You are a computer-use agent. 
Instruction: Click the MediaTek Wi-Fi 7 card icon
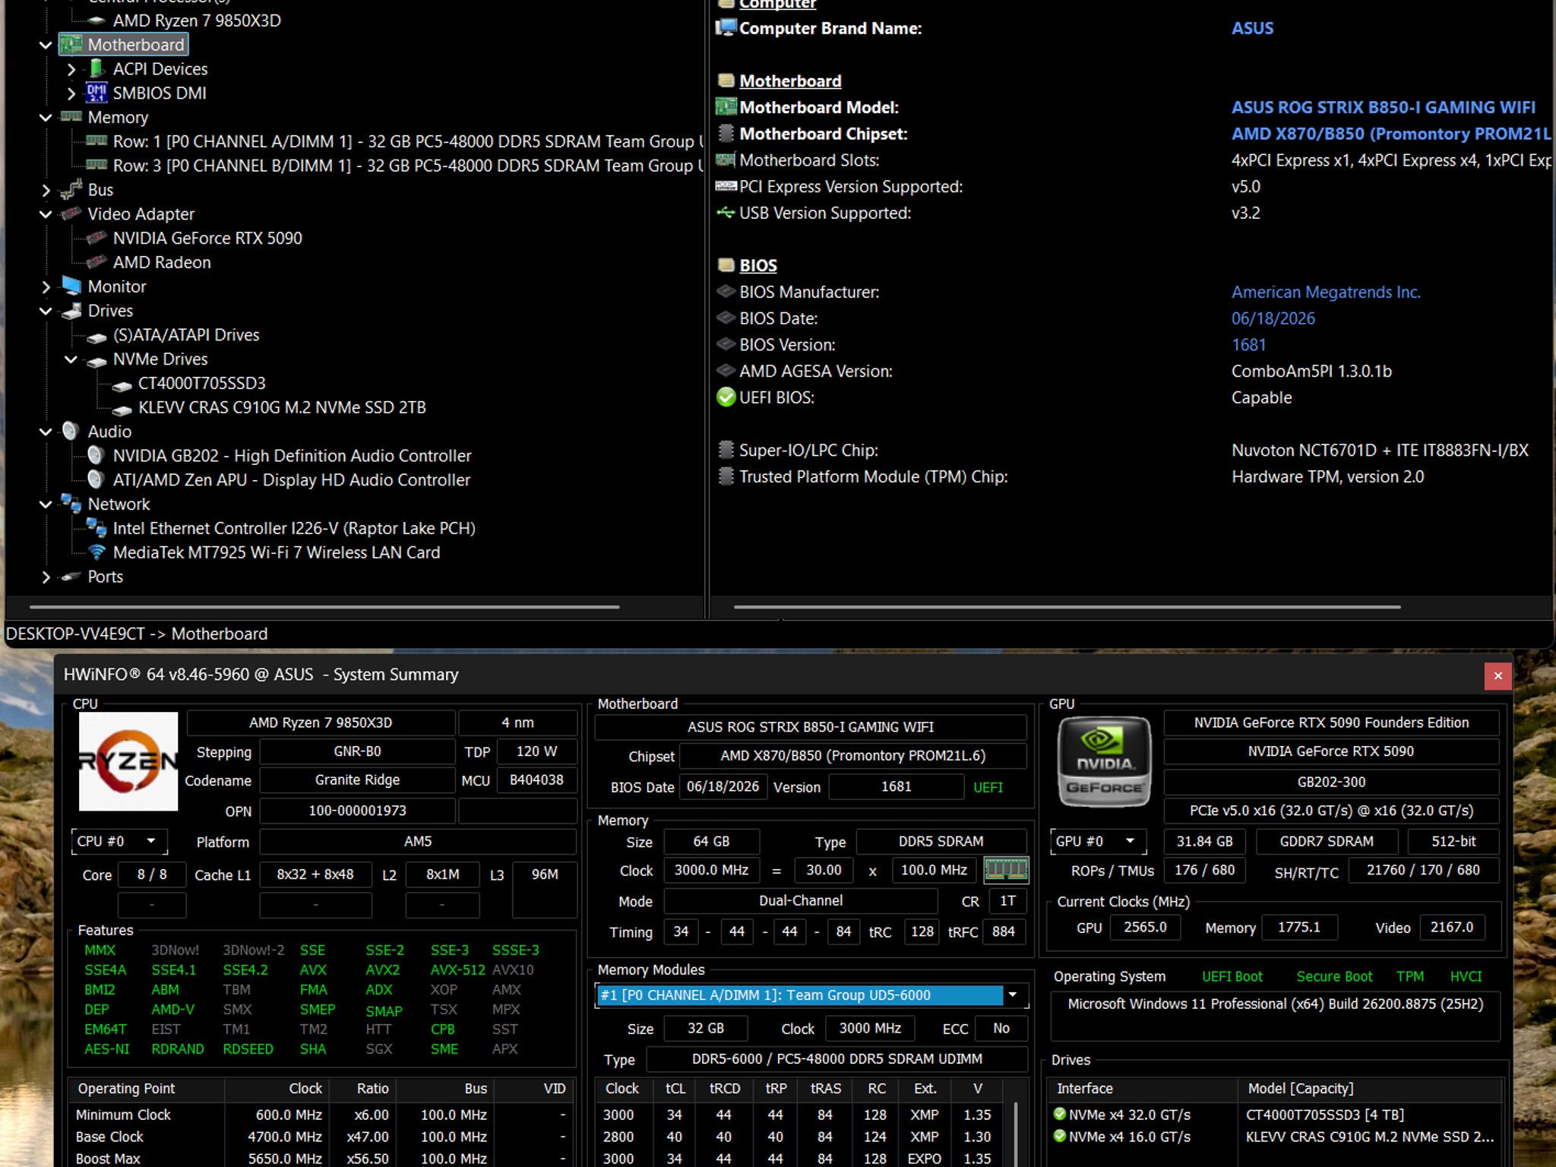point(96,552)
